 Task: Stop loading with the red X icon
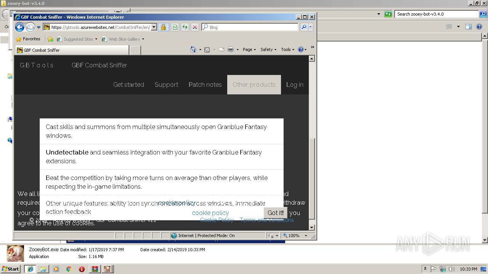[x=194, y=27]
